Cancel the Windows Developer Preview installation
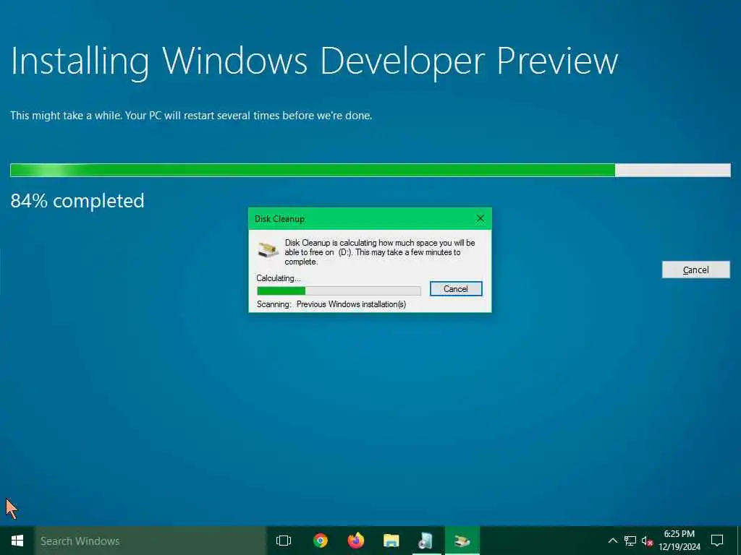The width and height of the screenshot is (741, 555). pos(695,270)
